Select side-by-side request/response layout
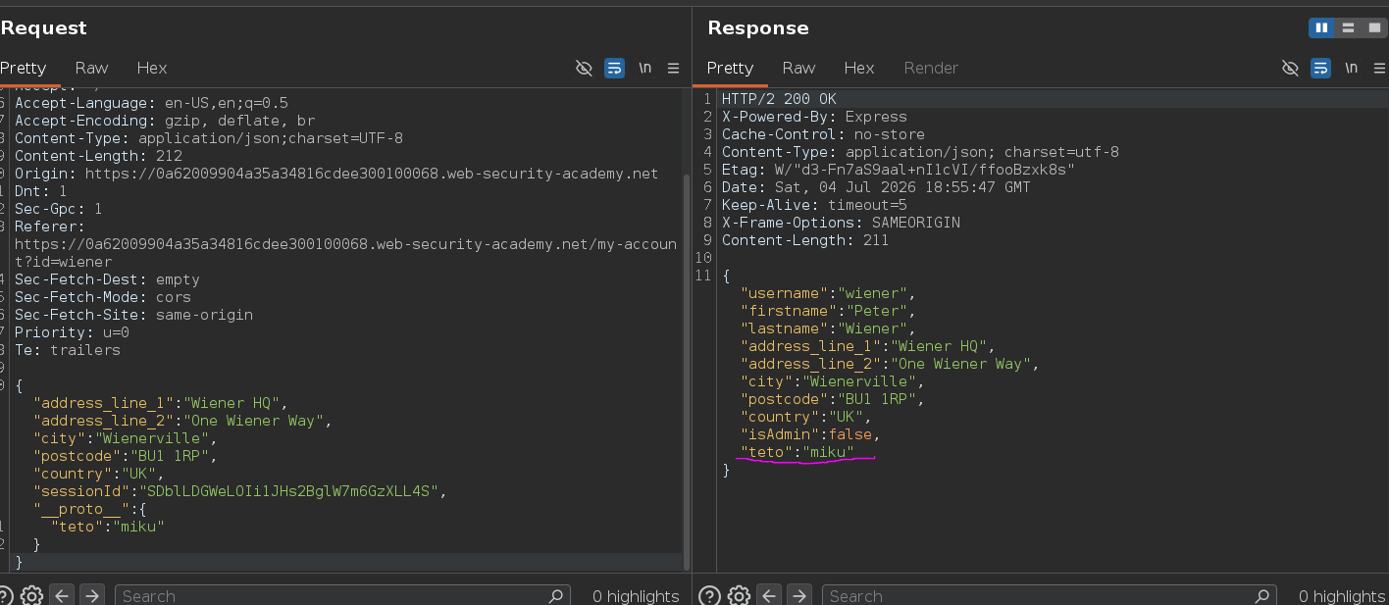Image resolution: width=1389 pixels, height=605 pixels. pos(1321,27)
